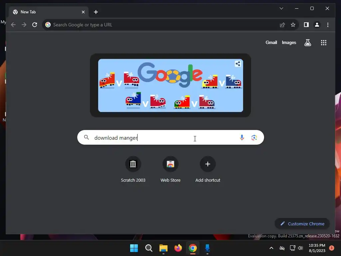The image size is (341, 256).
Task: Open notifications badge showing 3
Action: (x=332, y=248)
